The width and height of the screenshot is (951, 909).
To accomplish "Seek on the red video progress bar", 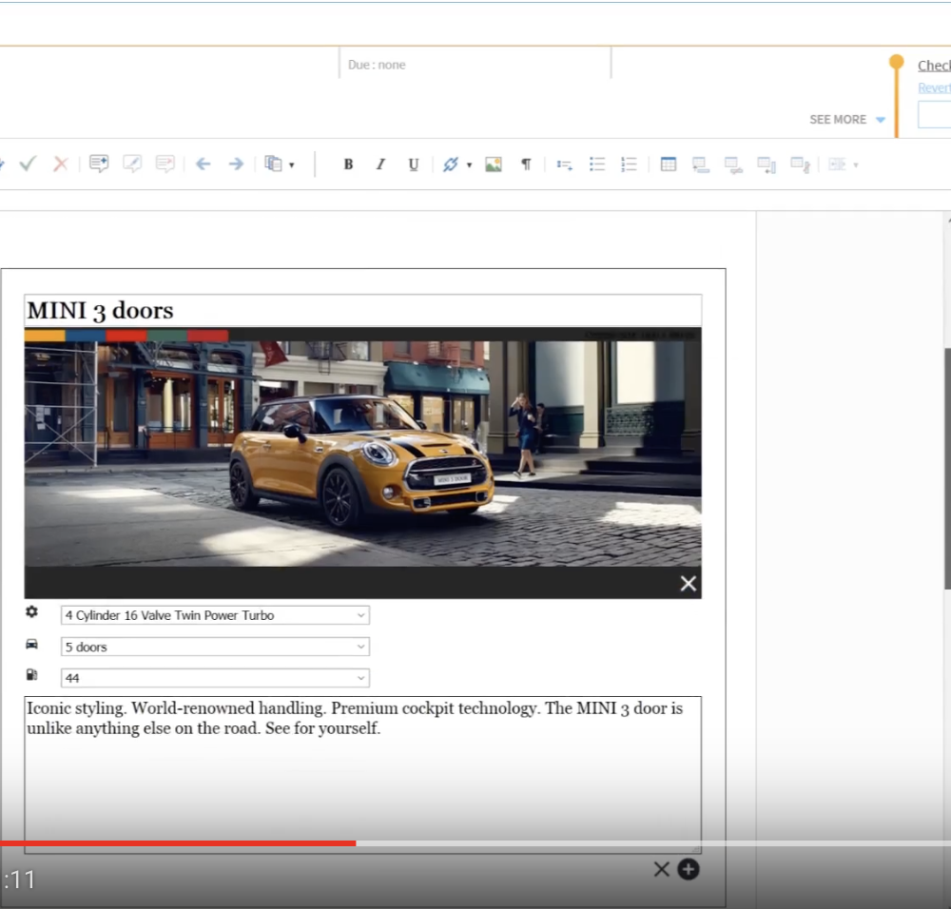I will pos(178,843).
